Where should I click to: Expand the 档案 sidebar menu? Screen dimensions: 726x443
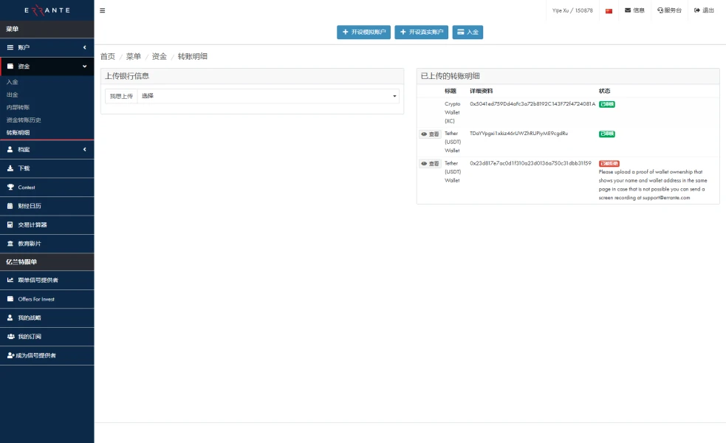tap(47, 149)
